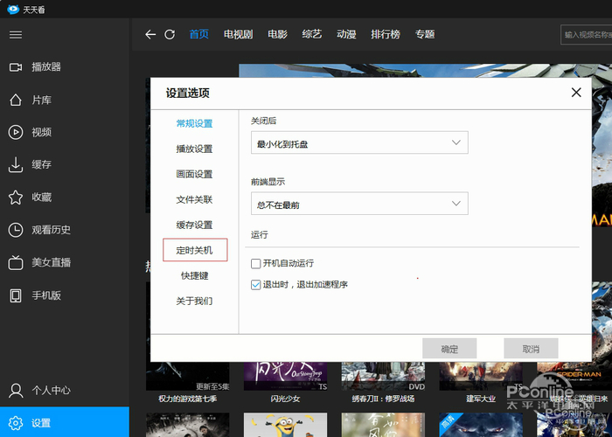Enable 开机自动运行 checkbox
This screenshot has height=437, width=612.
[x=255, y=264]
